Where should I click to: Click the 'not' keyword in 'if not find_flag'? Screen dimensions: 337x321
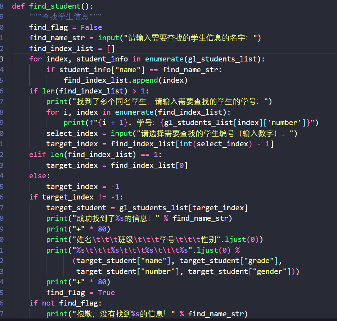[48, 304]
